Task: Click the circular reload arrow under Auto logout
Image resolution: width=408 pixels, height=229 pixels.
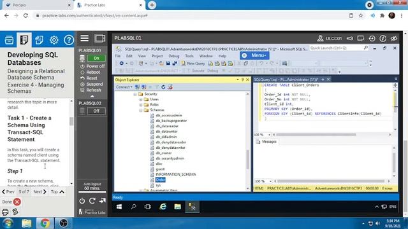Action: 92,201
